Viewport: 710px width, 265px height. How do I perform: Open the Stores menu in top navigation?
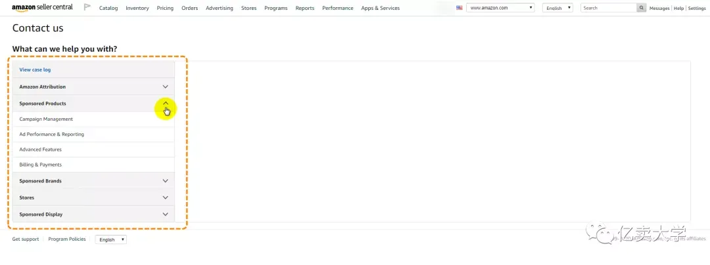(x=248, y=8)
